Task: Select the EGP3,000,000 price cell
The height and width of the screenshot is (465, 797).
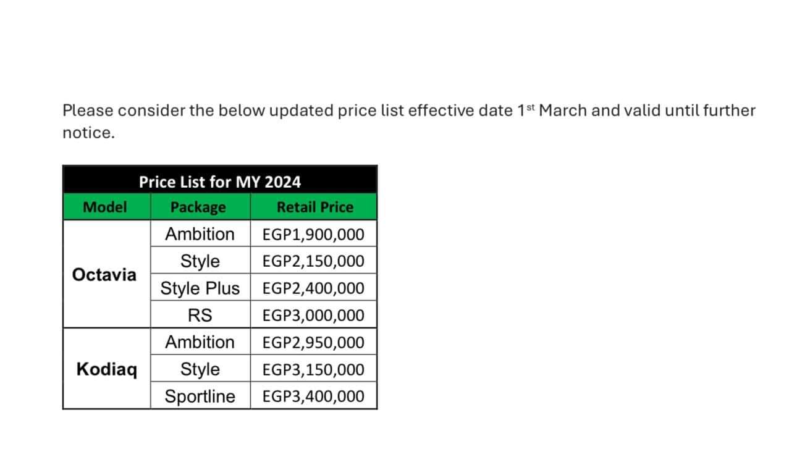Action: coord(313,316)
